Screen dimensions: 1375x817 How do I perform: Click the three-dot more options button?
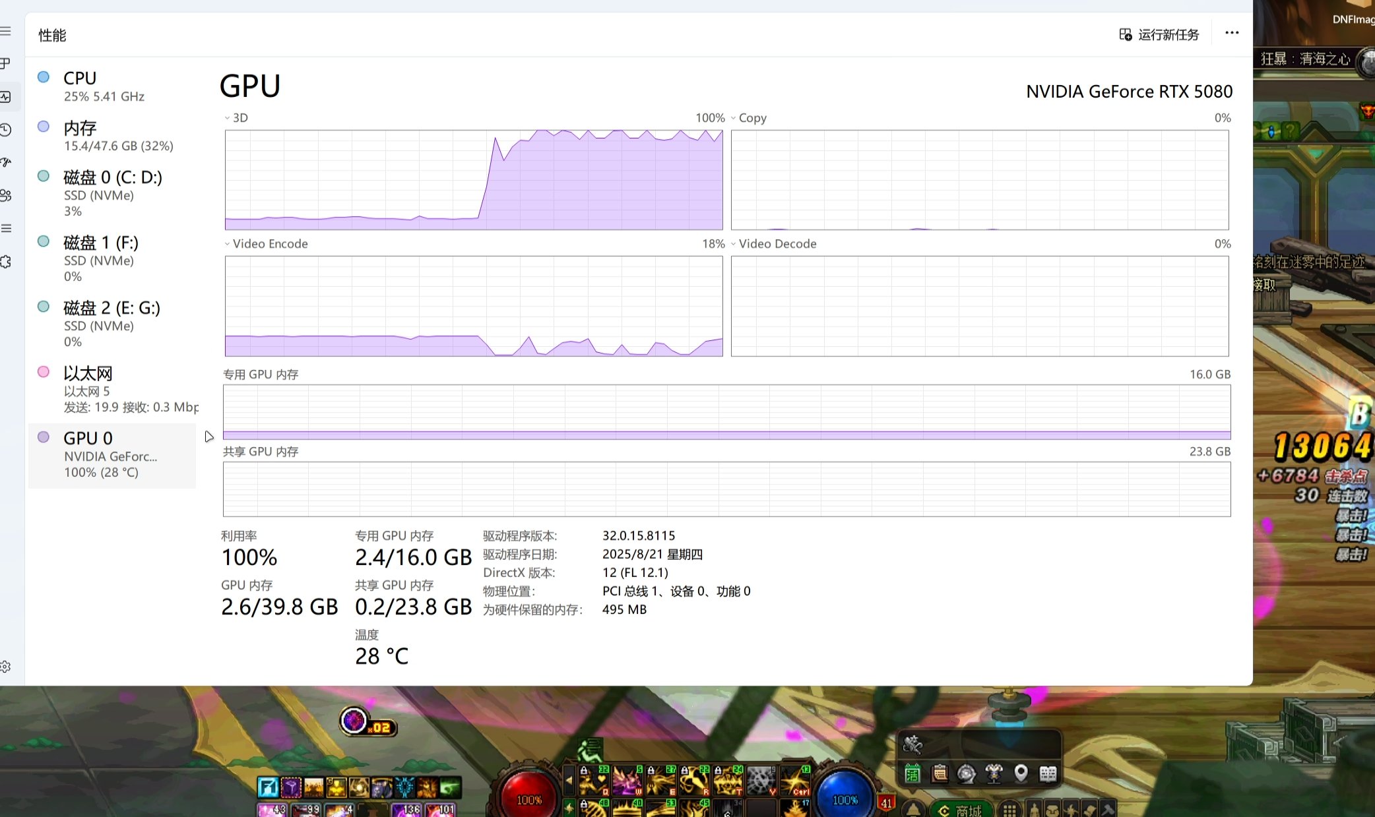pos(1231,33)
